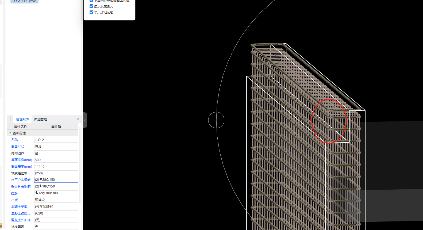Collapse the 基础属性 group
Screen dimensions: 423x230
point(10,133)
